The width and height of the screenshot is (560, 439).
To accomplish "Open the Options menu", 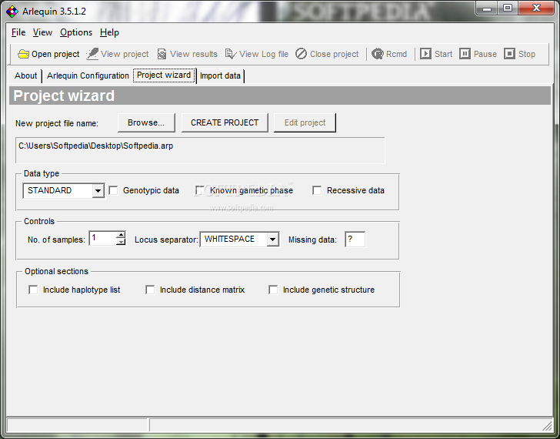I will 76,32.
